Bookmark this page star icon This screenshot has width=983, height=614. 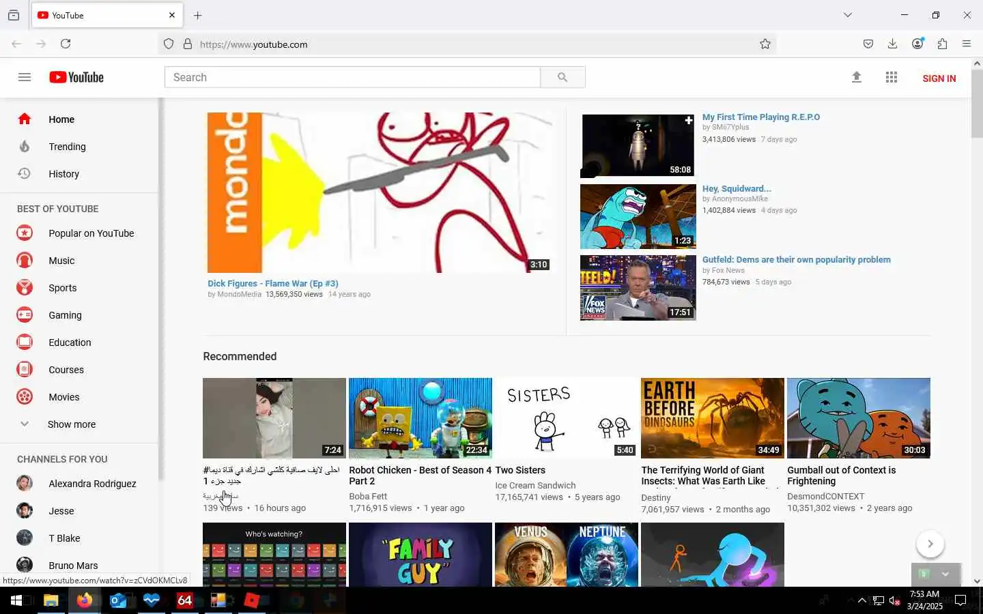(765, 44)
